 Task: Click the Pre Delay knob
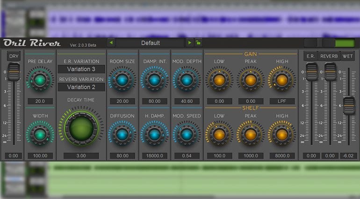(40, 80)
